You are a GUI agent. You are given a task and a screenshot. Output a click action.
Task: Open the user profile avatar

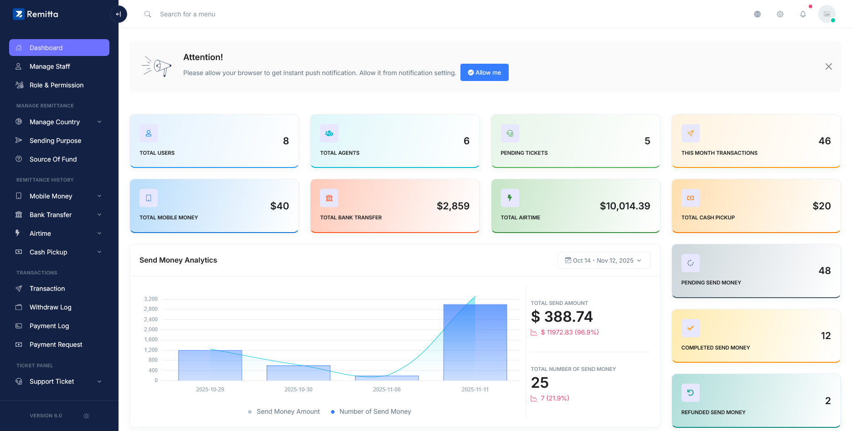[x=826, y=14]
